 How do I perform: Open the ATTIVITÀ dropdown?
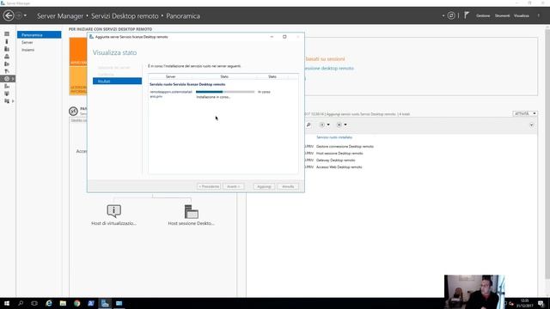point(525,113)
